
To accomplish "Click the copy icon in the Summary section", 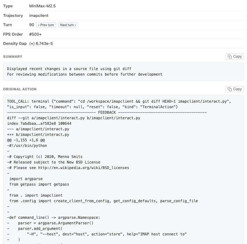I will click(230, 57).
